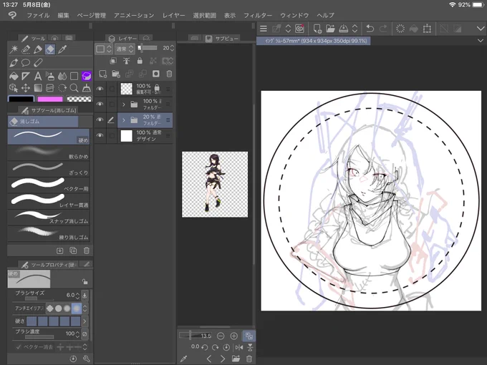Create a new layer folder

pos(116,74)
